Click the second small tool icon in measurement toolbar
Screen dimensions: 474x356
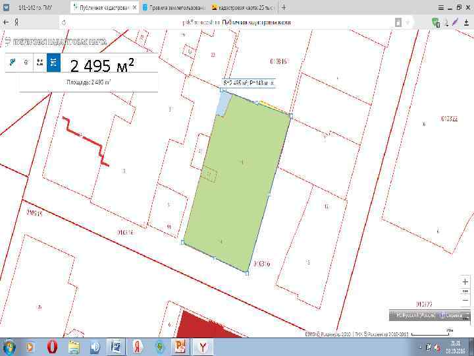(x=26, y=63)
